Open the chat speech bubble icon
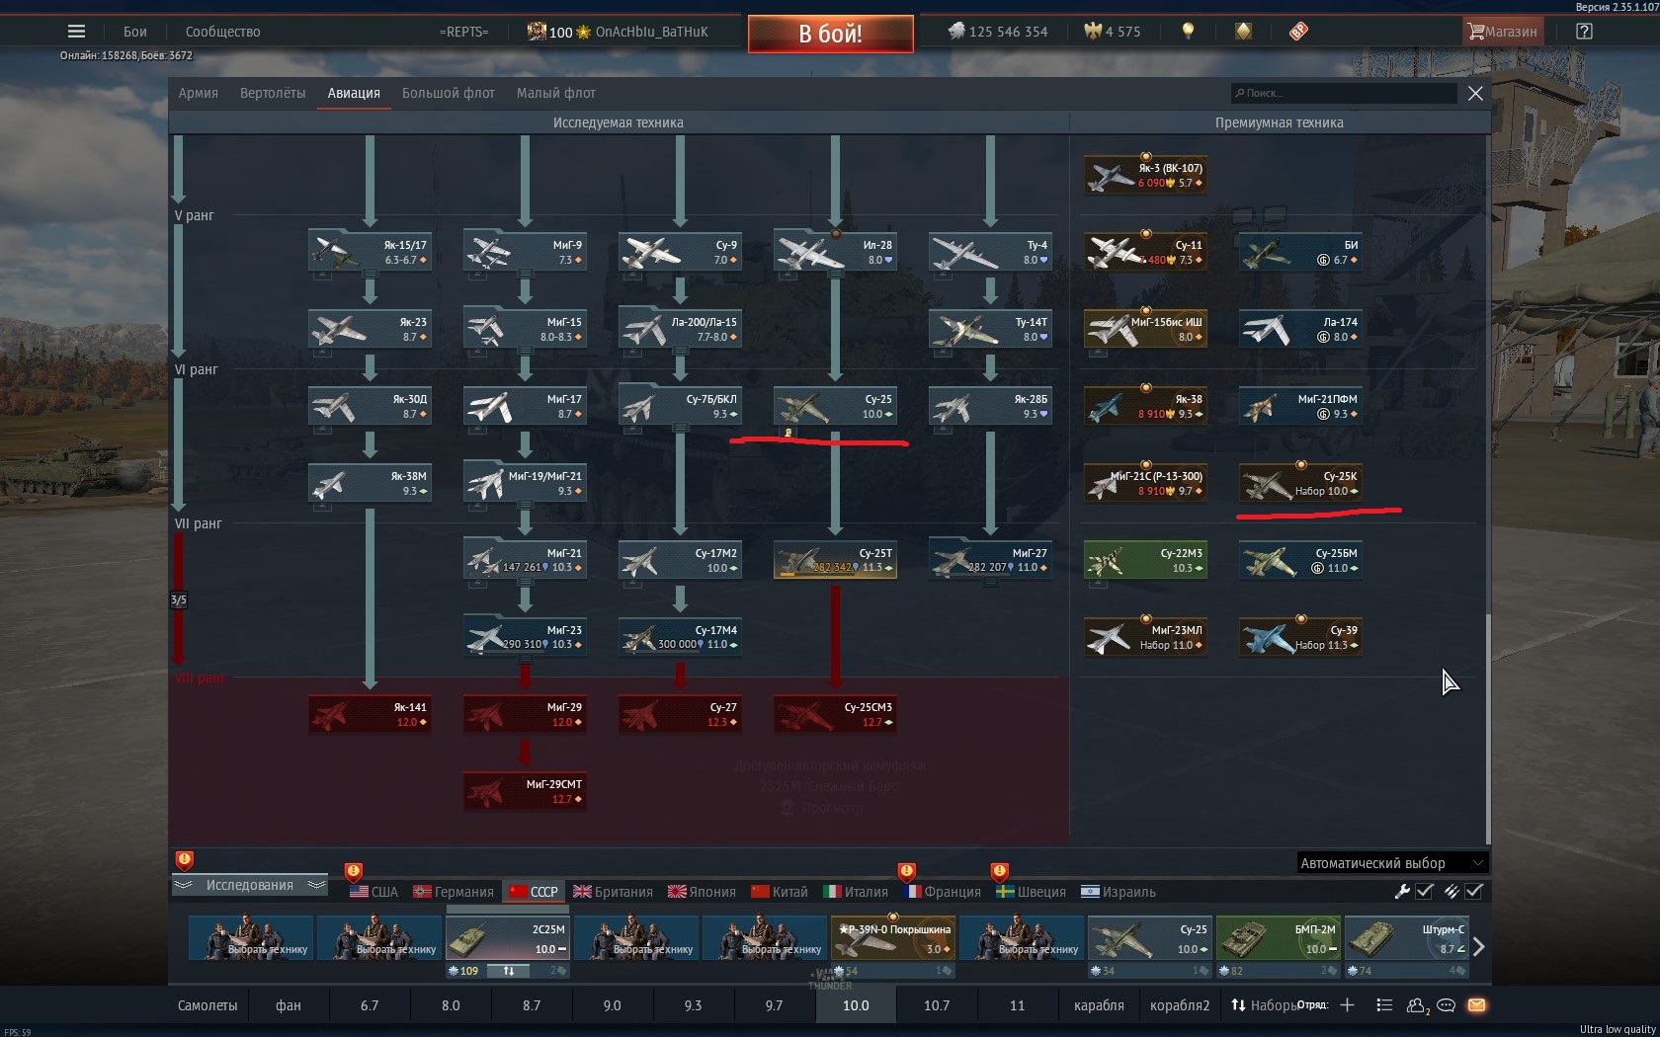Screen dimensions: 1660x1037 [1447, 1005]
